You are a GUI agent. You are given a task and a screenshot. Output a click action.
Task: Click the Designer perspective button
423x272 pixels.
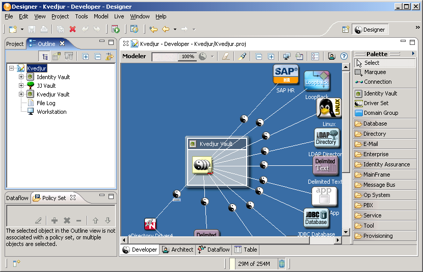[x=370, y=30]
